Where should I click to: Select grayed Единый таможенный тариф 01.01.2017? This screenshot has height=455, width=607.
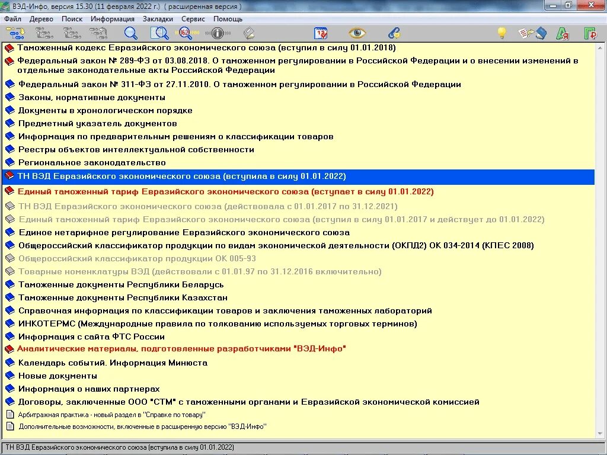tap(282, 220)
